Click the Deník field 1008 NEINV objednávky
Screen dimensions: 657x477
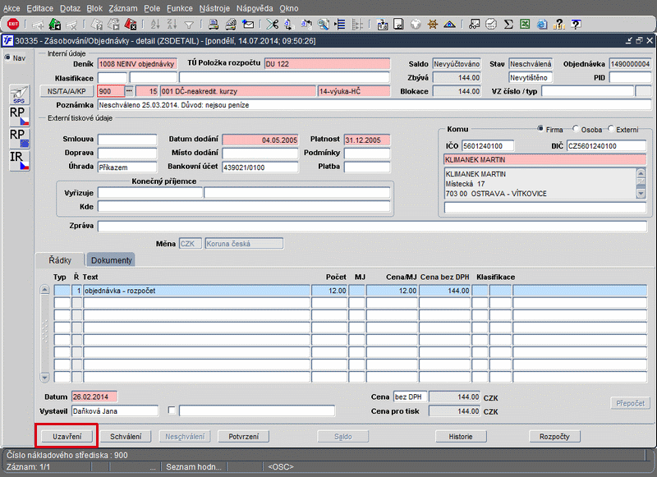[x=137, y=64]
